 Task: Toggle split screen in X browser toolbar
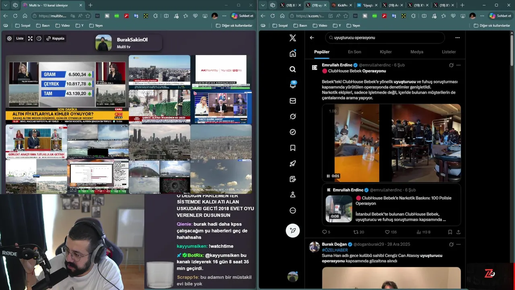424,16
